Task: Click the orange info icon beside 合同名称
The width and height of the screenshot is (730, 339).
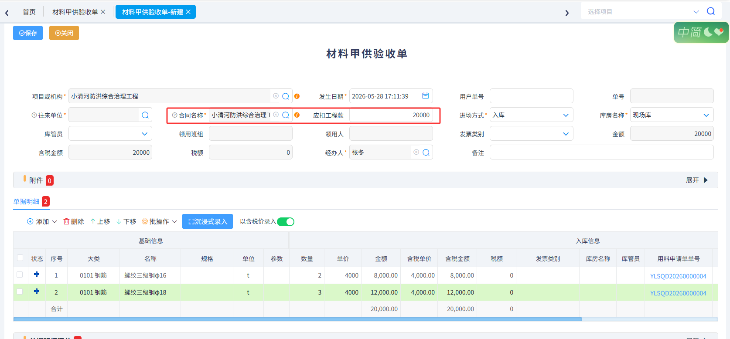Action: (x=297, y=115)
